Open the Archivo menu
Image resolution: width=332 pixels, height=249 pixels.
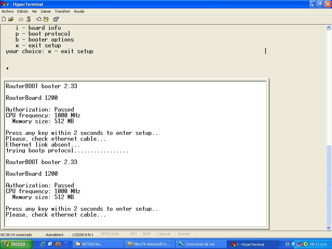[x=8, y=11]
